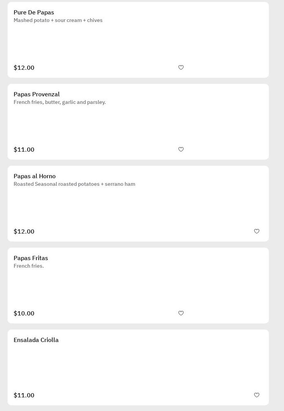Click the mashed potato, sour cream description
Viewport: 284px width, 411px height.
(58, 20)
